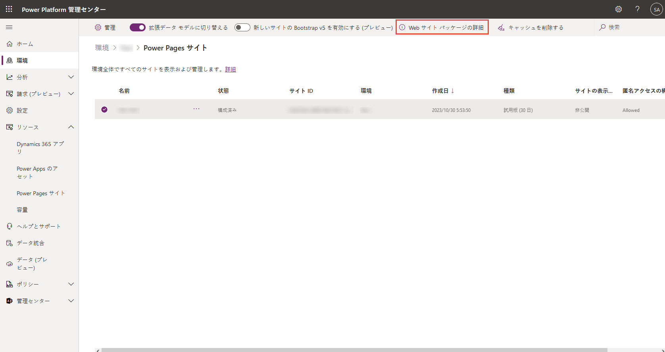Click 環境 breadcrumb link
665x352 pixels.
tap(102, 48)
